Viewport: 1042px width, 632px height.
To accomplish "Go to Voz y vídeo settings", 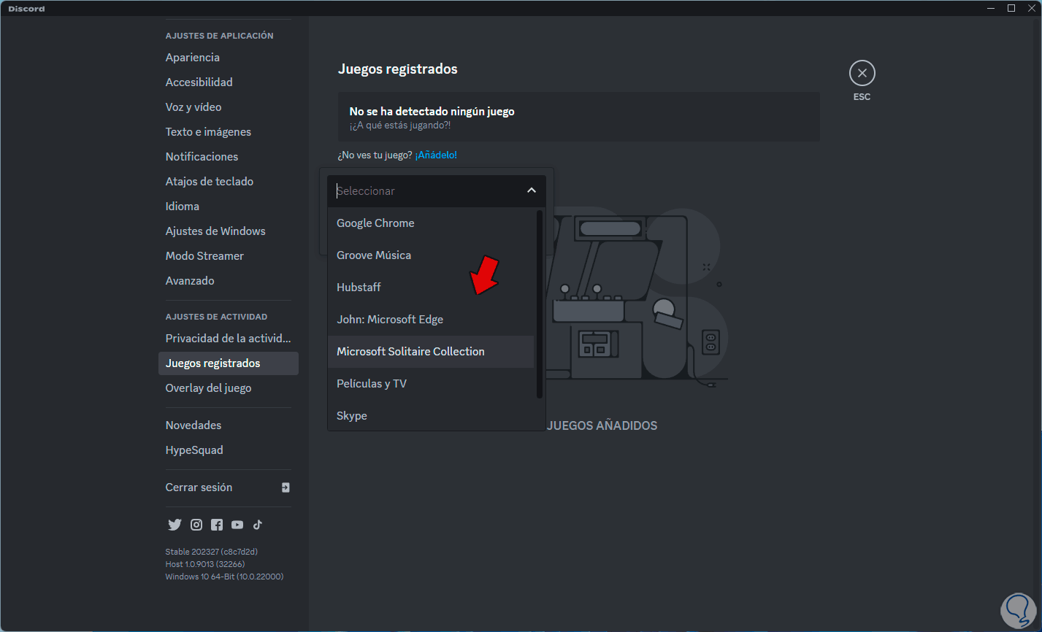I will click(x=229, y=107).
